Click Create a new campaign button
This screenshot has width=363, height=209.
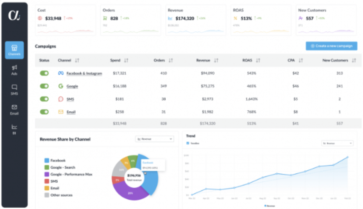pos(331,46)
